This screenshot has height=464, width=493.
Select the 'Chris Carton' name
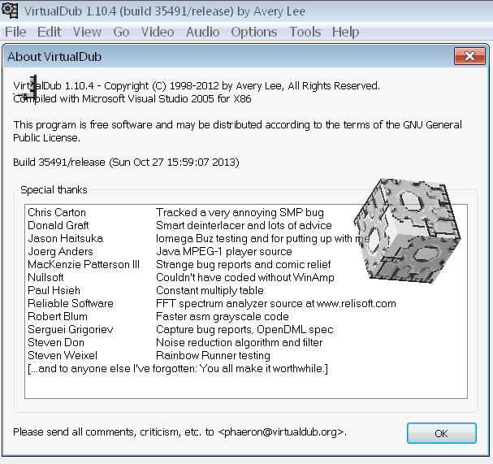coord(57,212)
